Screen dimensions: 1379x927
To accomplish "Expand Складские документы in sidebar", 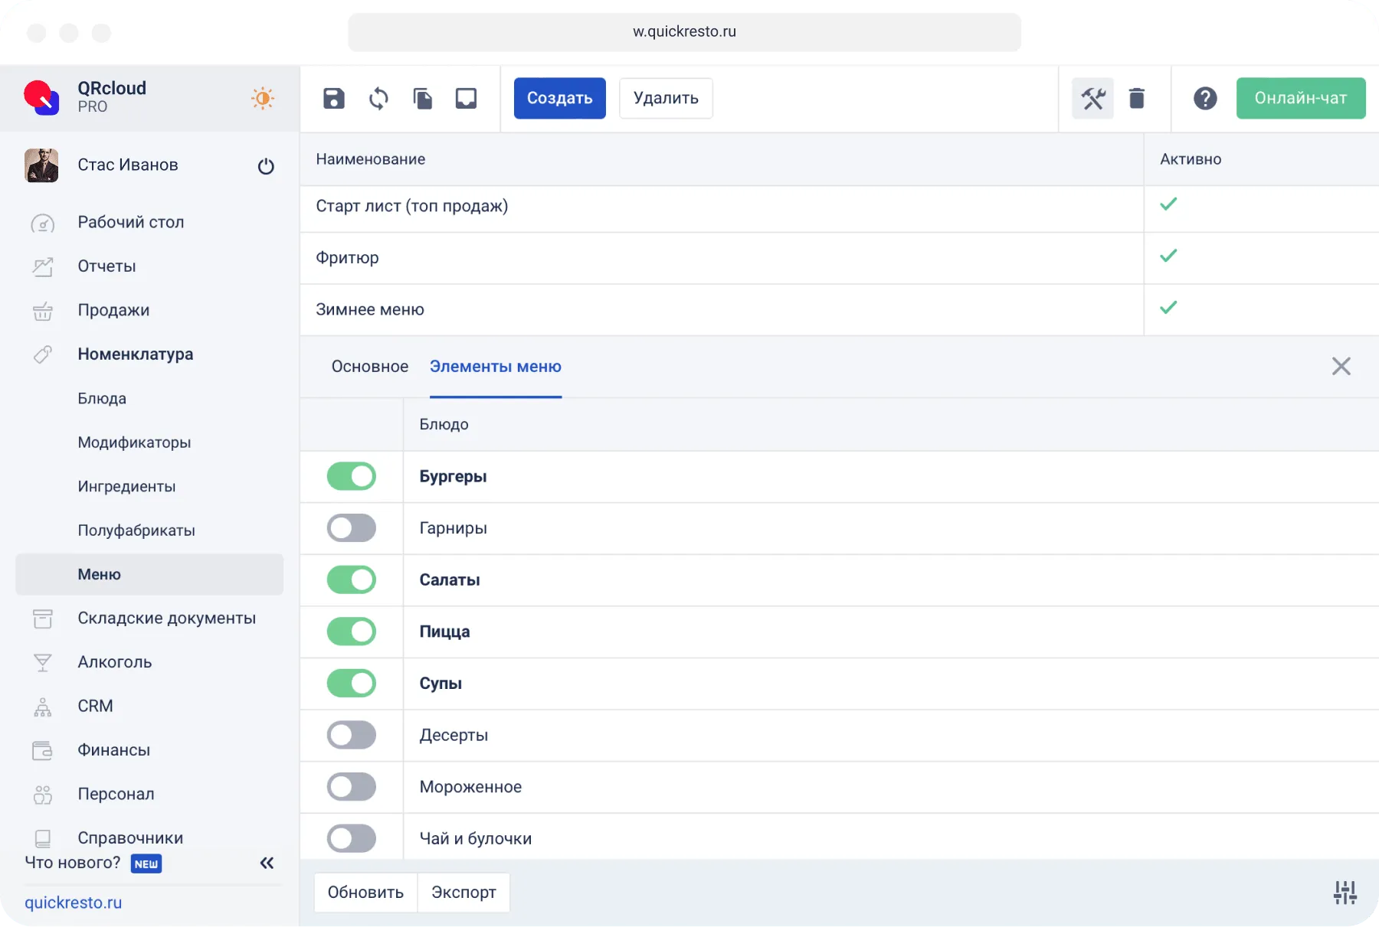I will tap(166, 619).
